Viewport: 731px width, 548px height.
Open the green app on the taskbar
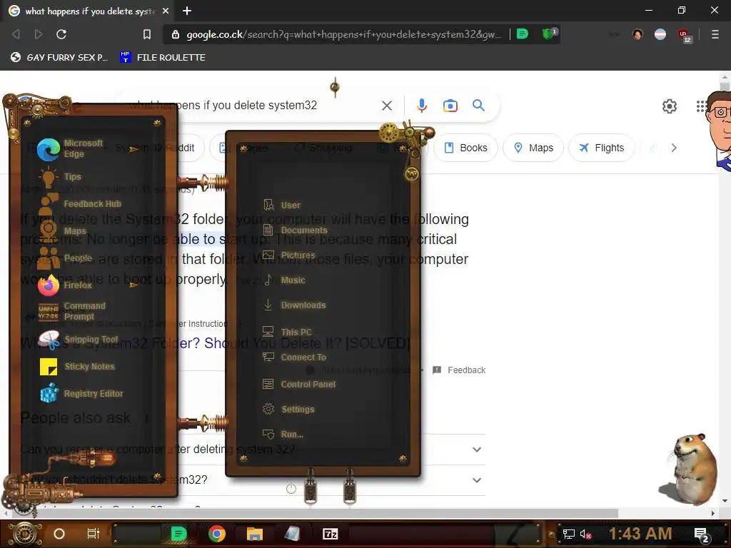point(178,534)
